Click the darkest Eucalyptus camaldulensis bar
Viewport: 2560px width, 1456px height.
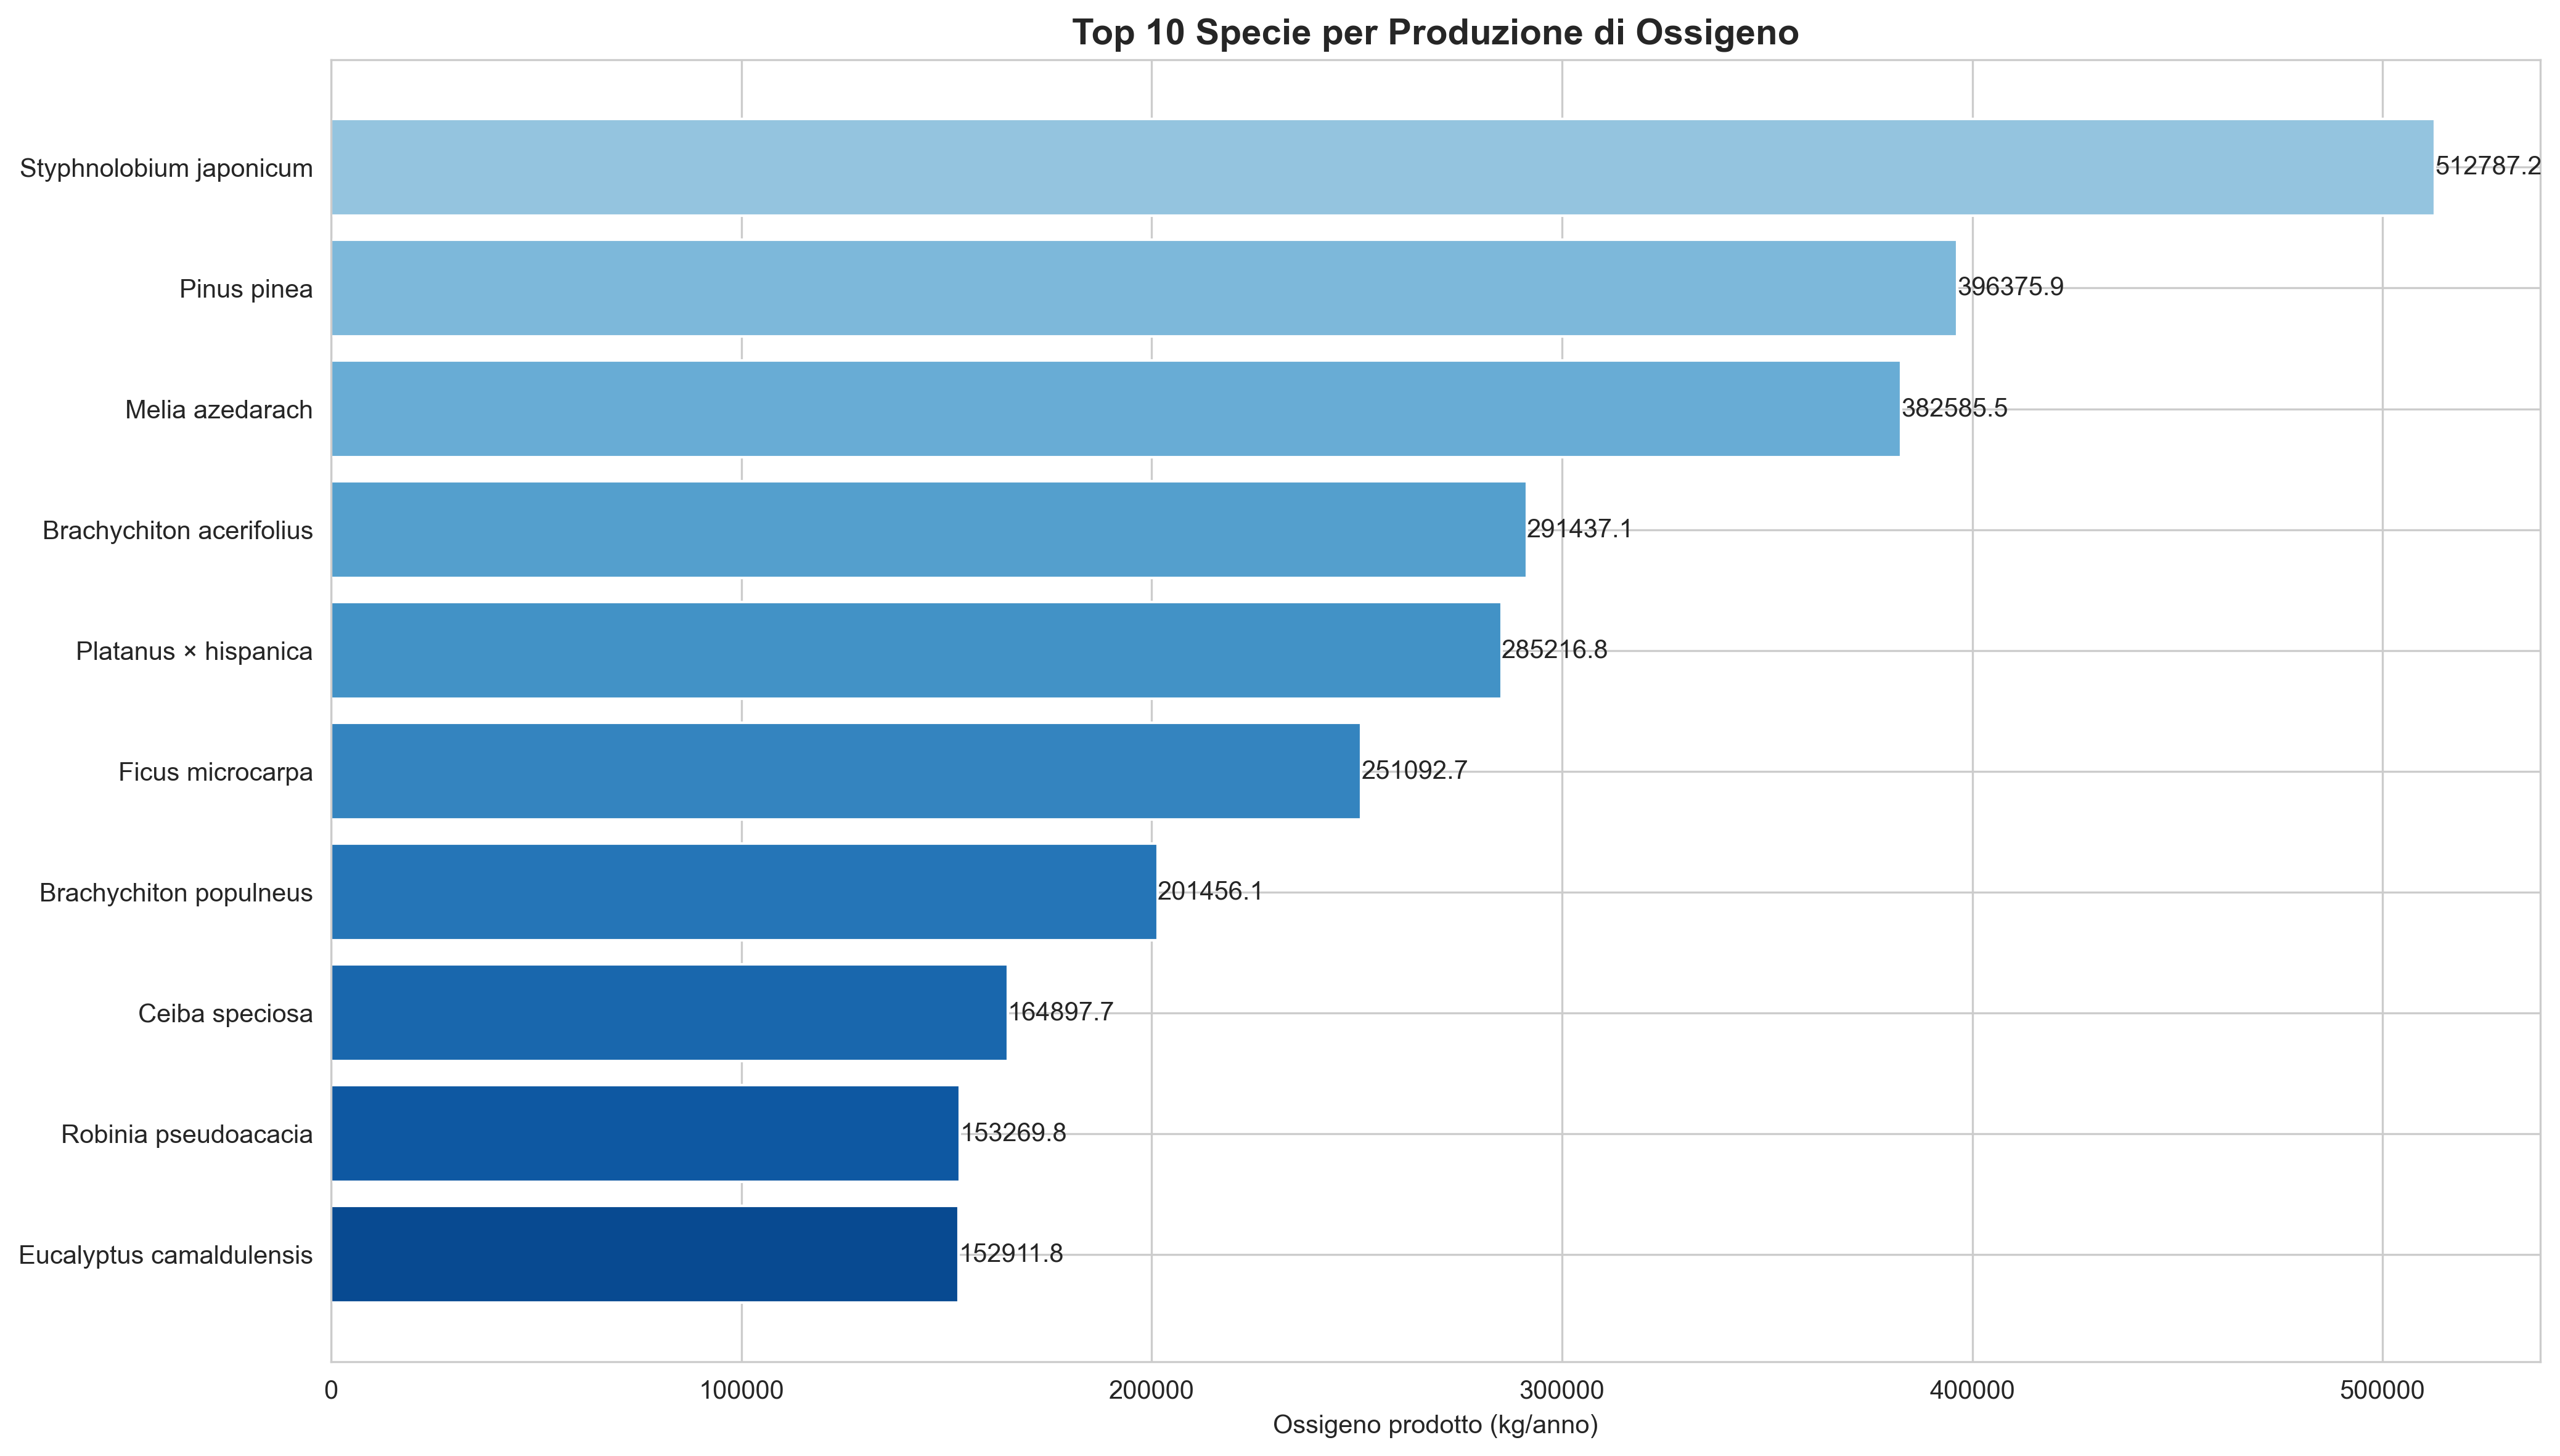point(644,1254)
